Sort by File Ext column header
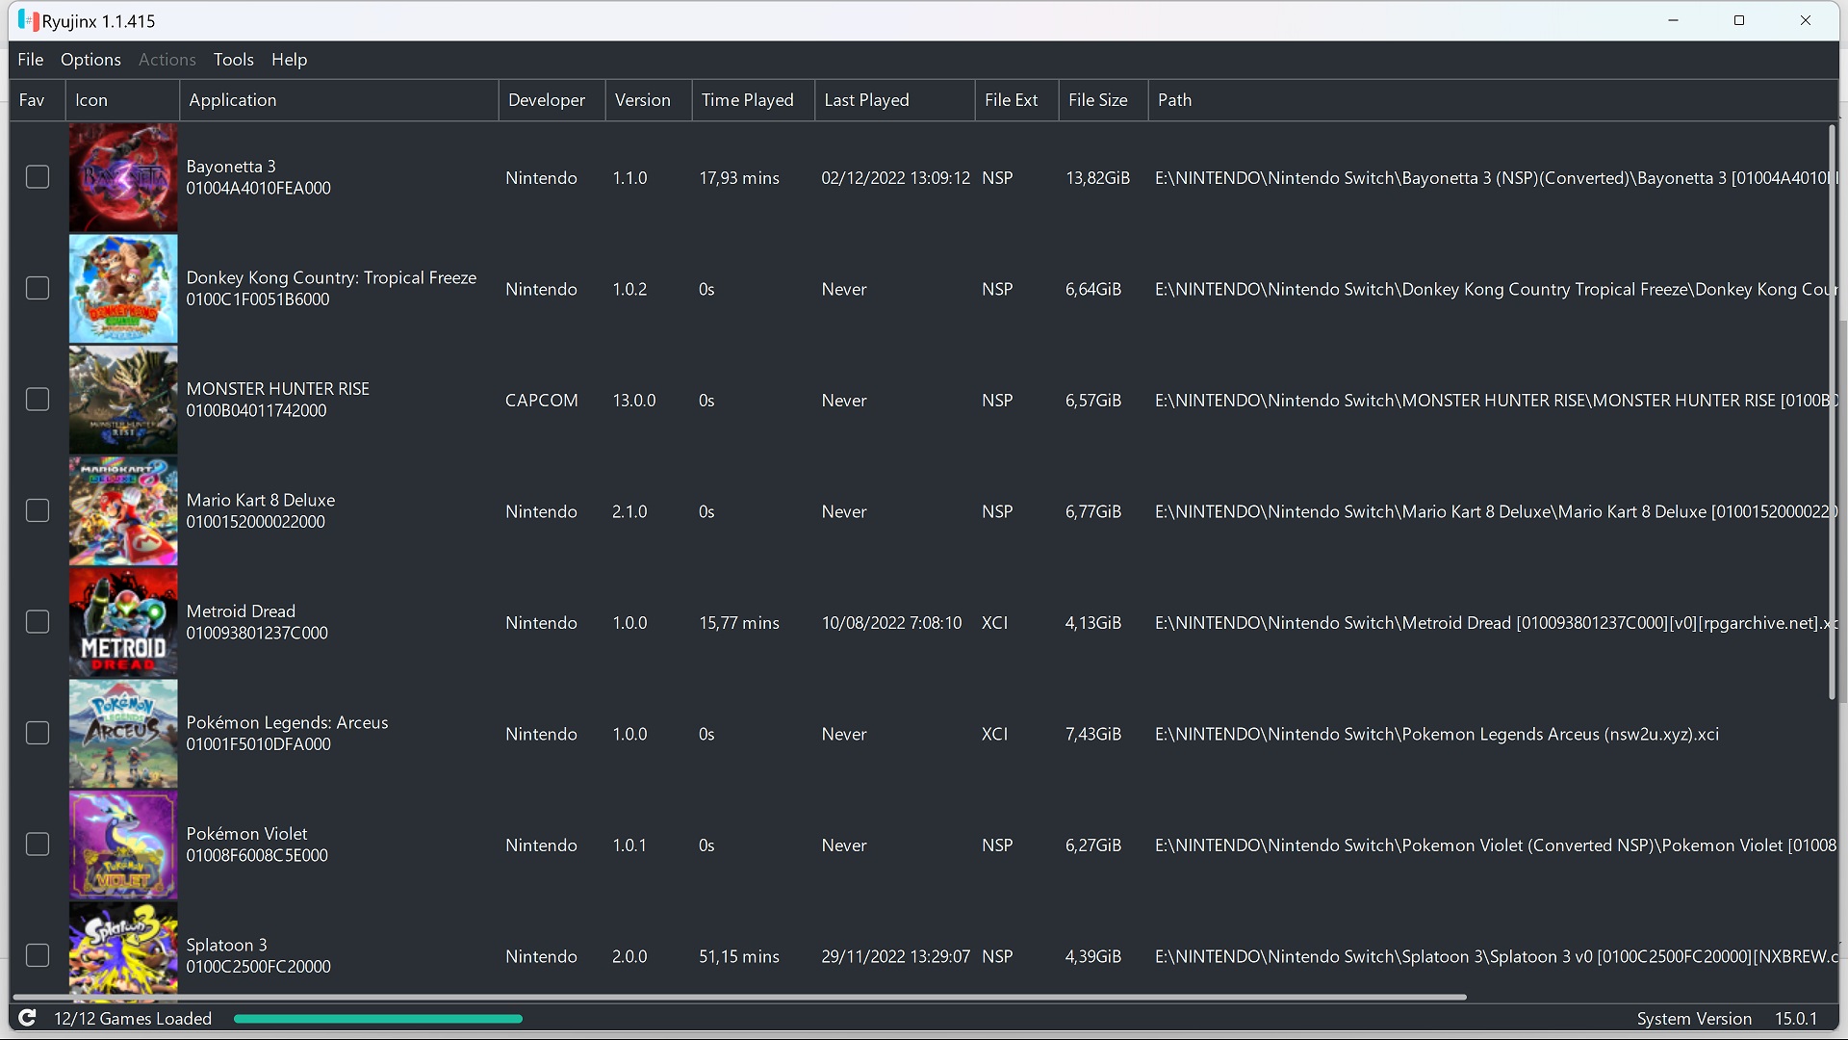Screen dimensions: 1848x1040 (1016, 100)
